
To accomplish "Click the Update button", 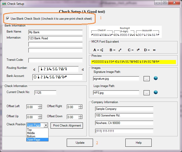I will (x=80, y=143).
